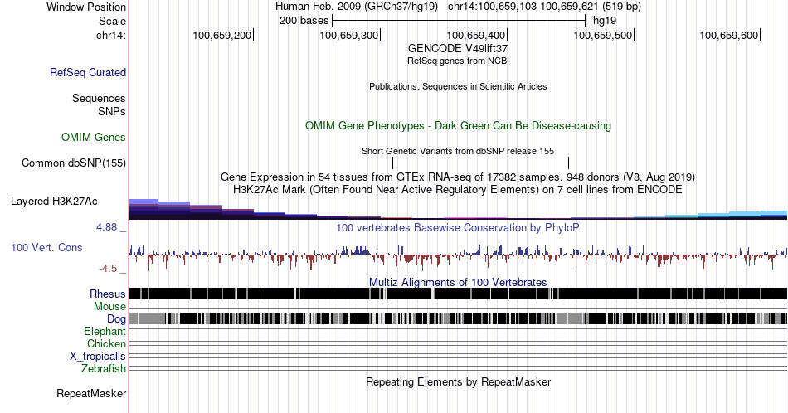Click the chr14: base position label
The image size is (788, 413).
(x=111, y=35)
